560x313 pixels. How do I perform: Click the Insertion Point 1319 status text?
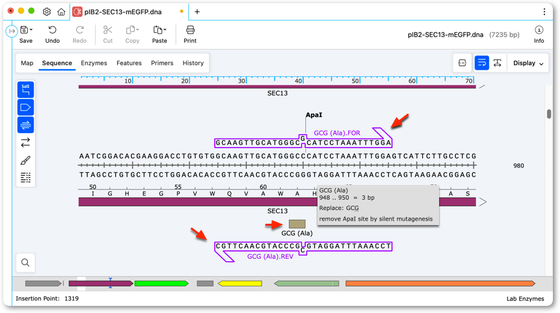pyautogui.click(x=47, y=299)
